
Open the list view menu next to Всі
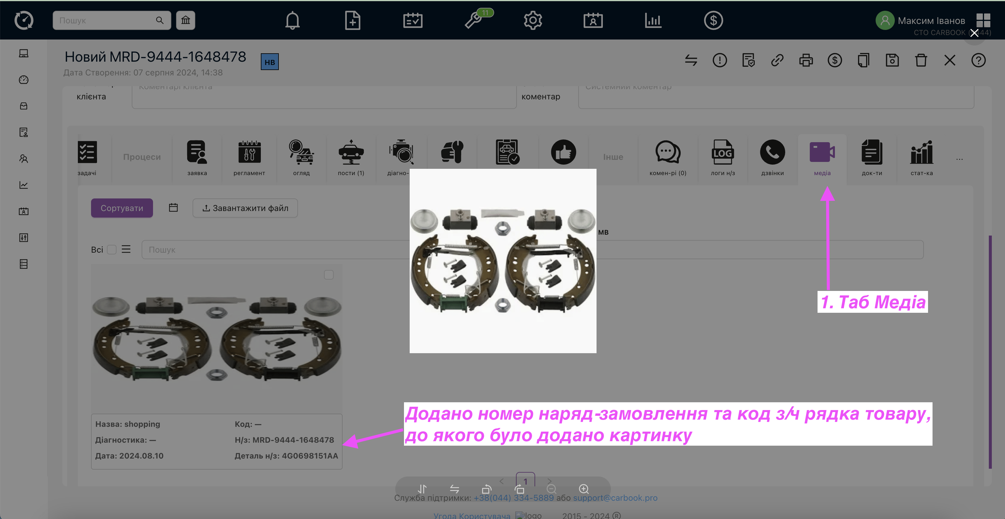click(x=126, y=250)
